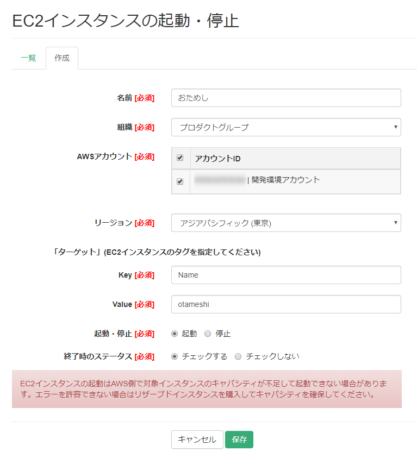
Task: Switch to the 一覧 tab
Action: pyautogui.click(x=29, y=58)
